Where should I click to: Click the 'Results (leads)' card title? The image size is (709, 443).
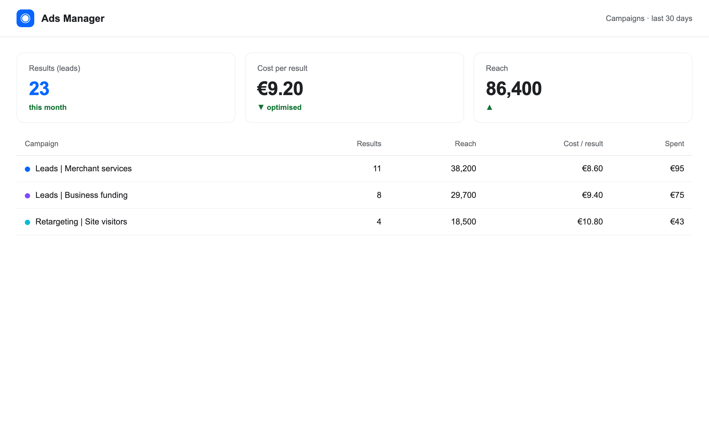(55, 68)
